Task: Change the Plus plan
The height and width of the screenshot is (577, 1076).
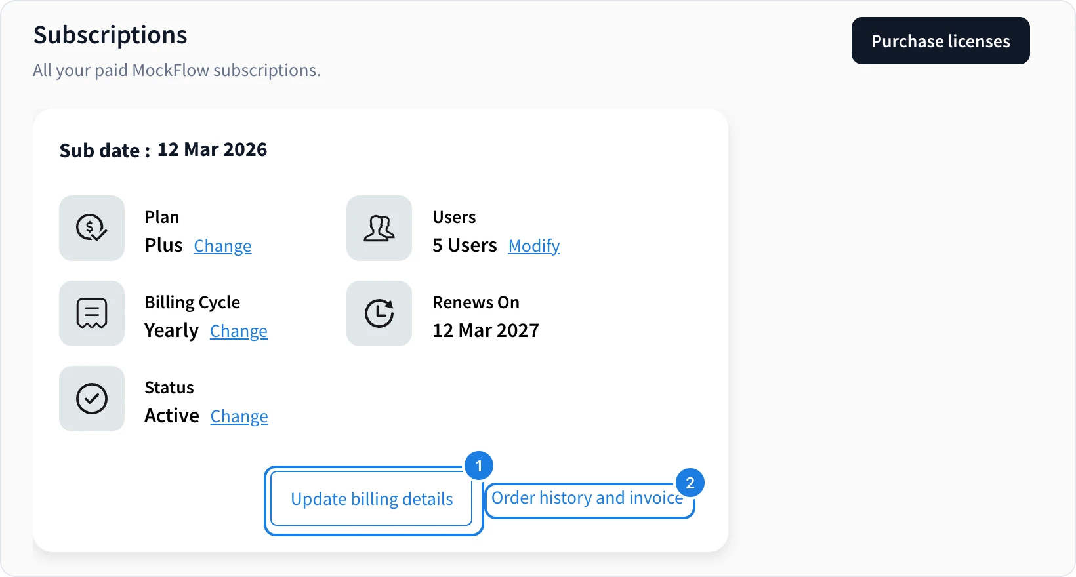Action: coord(222,246)
